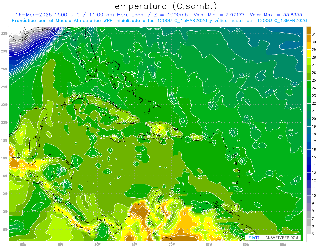Image resolution: width=321 pixels, height=248 pixels.
Task: Click the color-scale segment between 20 and 21
Action: pos(308,115)
